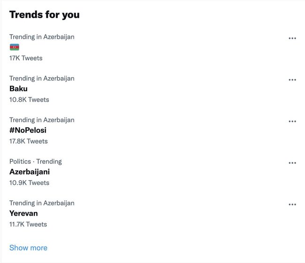Open more options for Yerevan trend
The width and height of the screenshot is (305, 263).
[292, 204]
